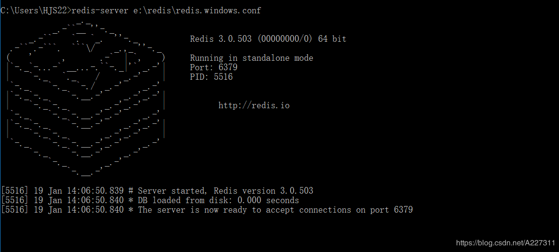Click the e:\redis\redis.windows.conf path argument
The width and height of the screenshot is (559, 252).
tap(195, 10)
